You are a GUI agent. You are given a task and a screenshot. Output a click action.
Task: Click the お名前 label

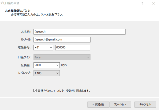(26, 32)
